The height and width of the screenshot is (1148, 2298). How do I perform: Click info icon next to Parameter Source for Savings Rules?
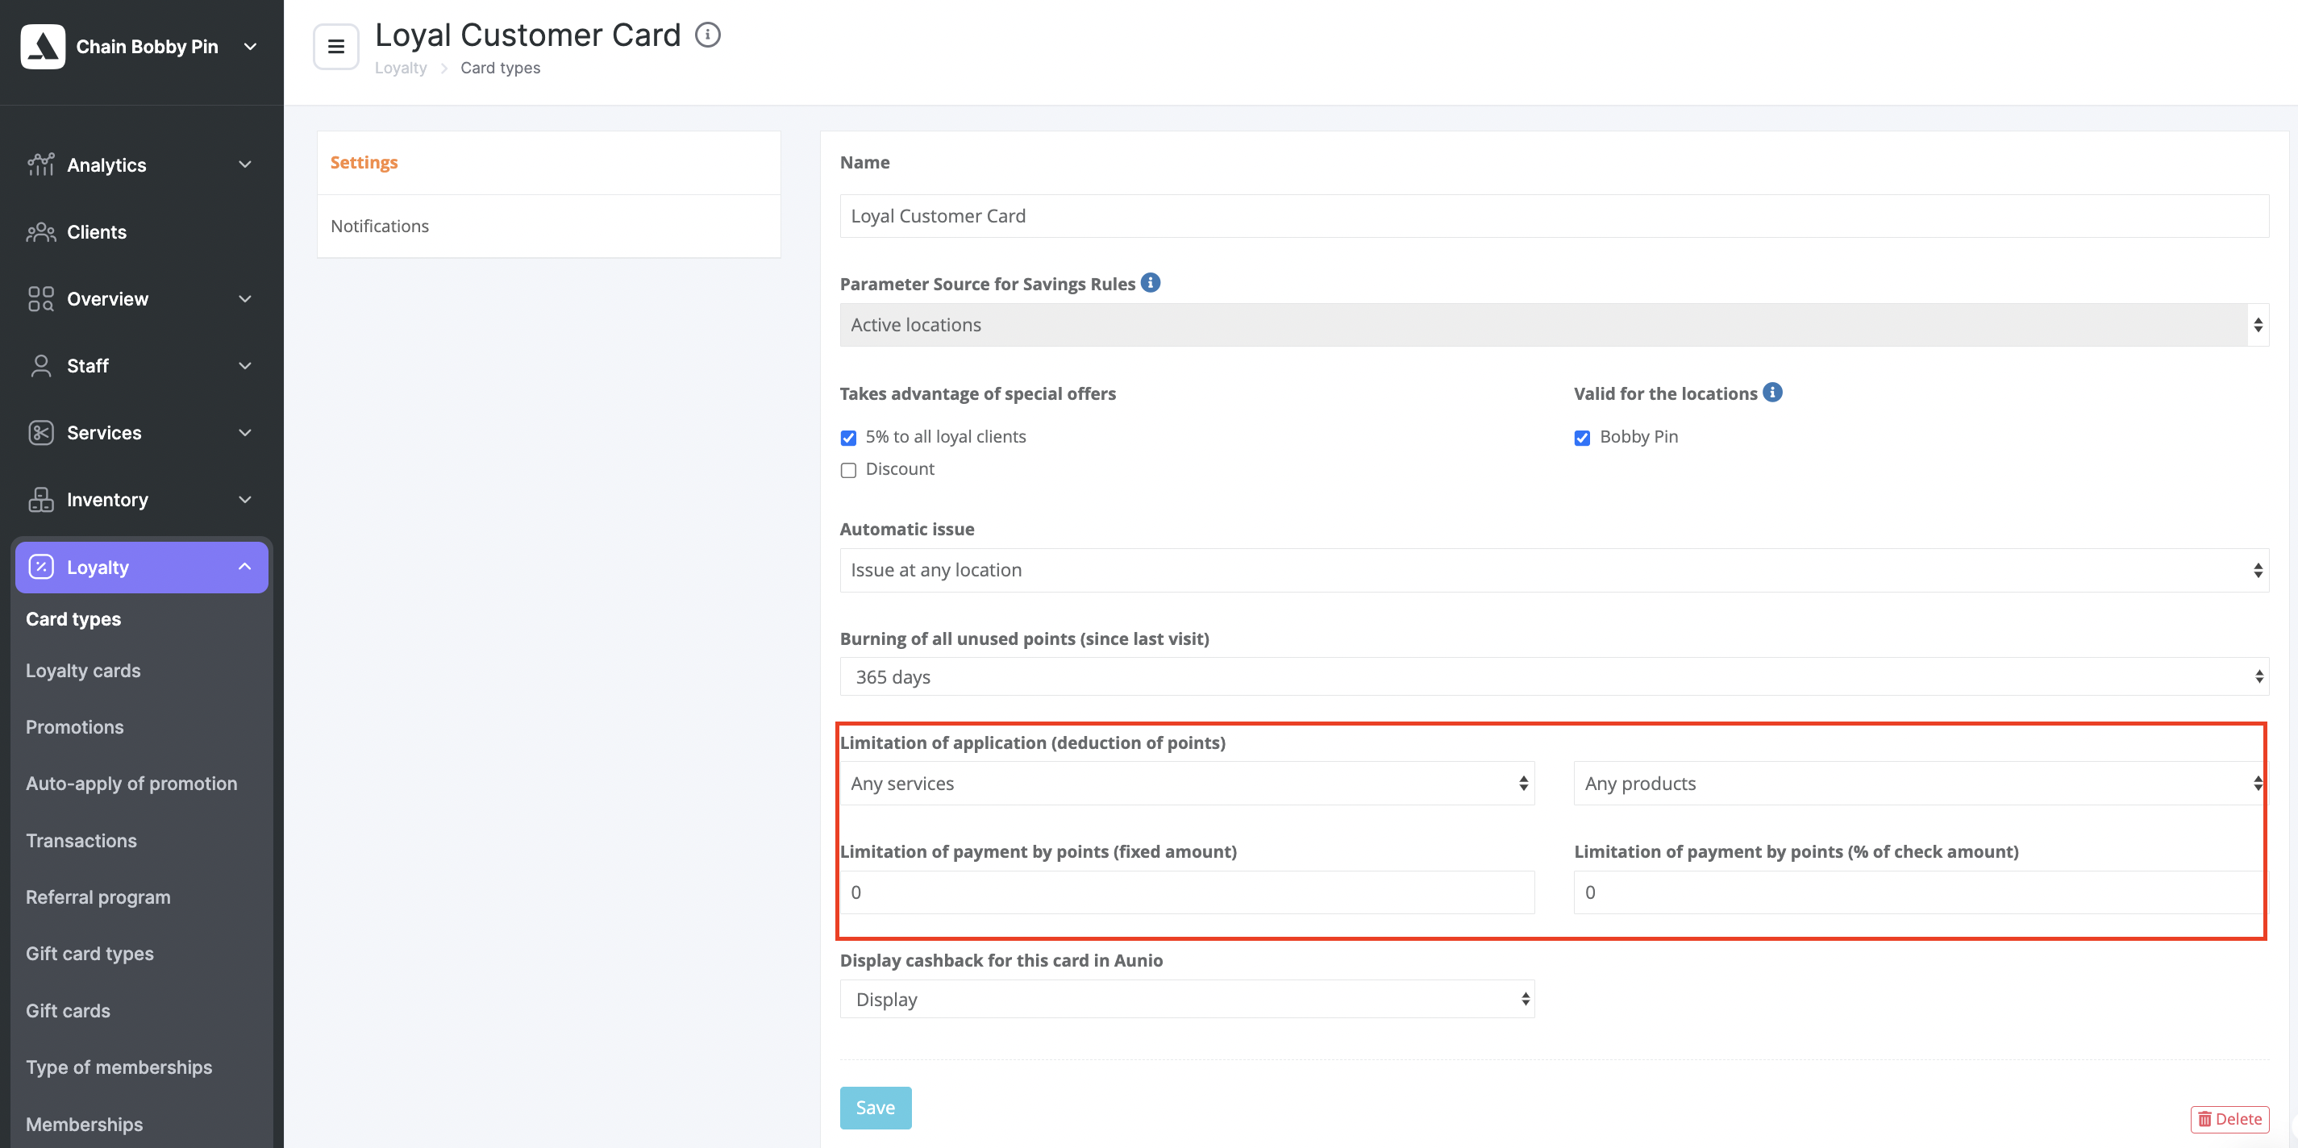(x=1151, y=283)
